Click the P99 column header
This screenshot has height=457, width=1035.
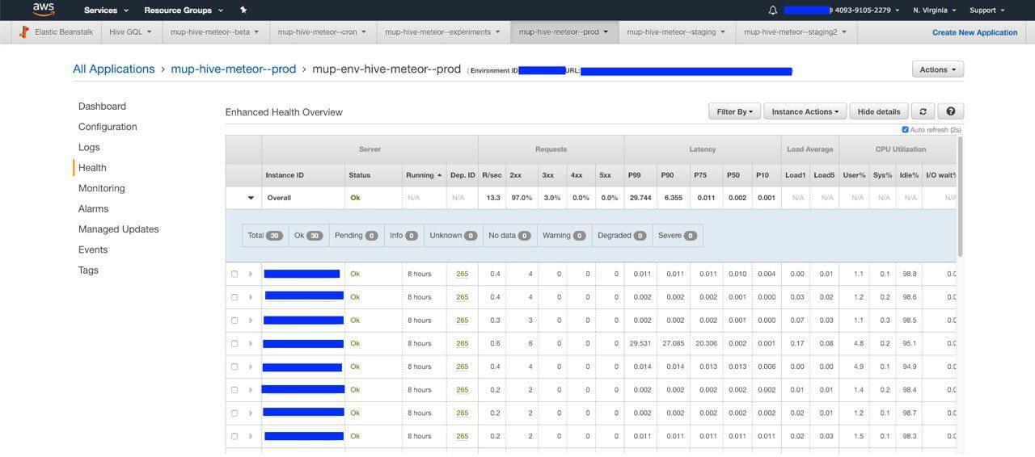coord(640,175)
